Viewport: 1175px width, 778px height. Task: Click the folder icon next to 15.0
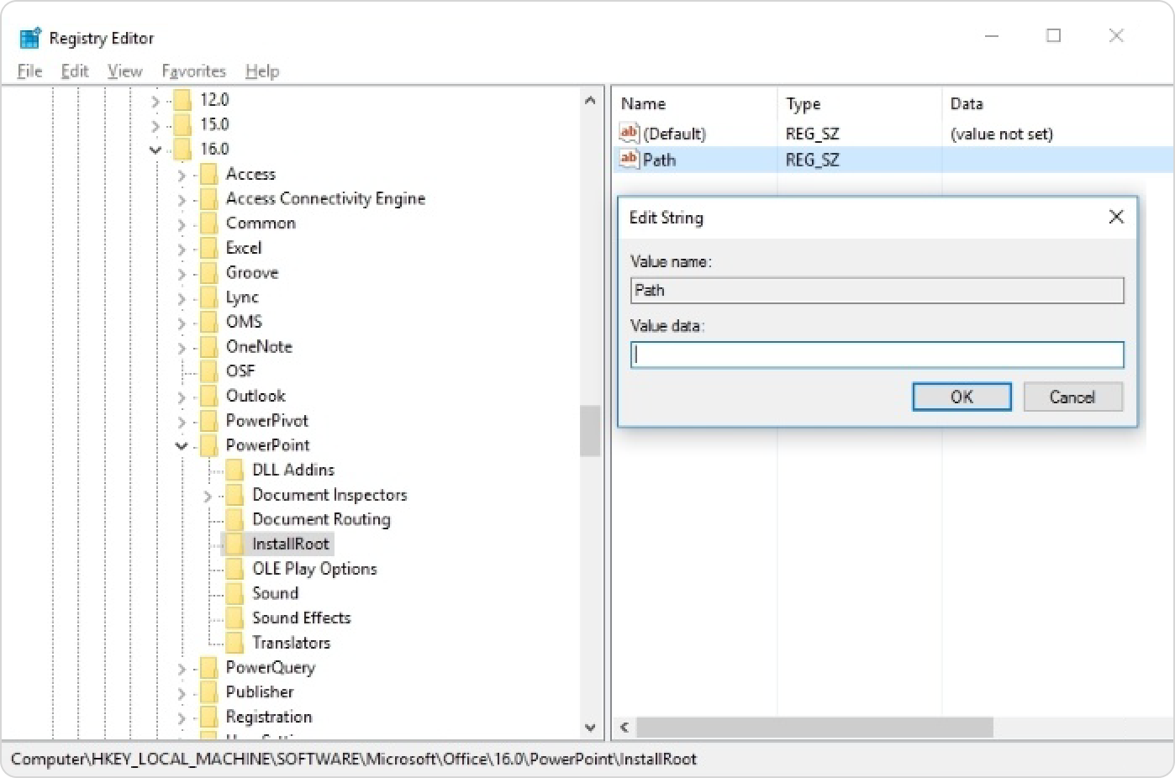(x=182, y=124)
